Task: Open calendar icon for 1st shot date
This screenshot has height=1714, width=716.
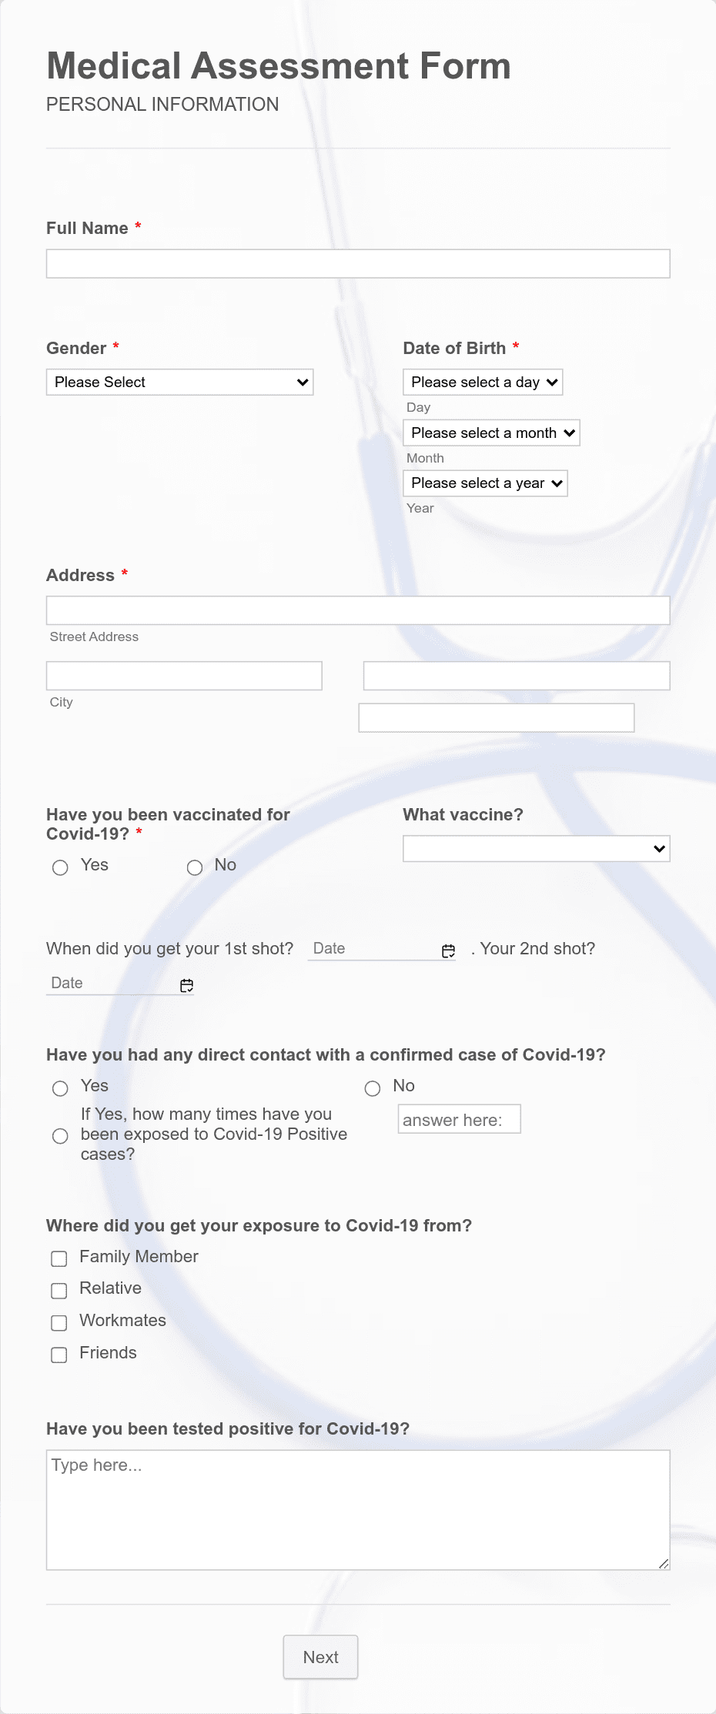Action: [448, 951]
